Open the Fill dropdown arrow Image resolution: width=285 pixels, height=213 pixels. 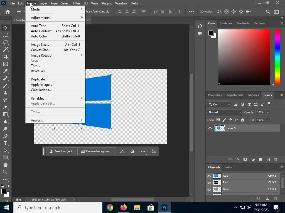coord(268,120)
